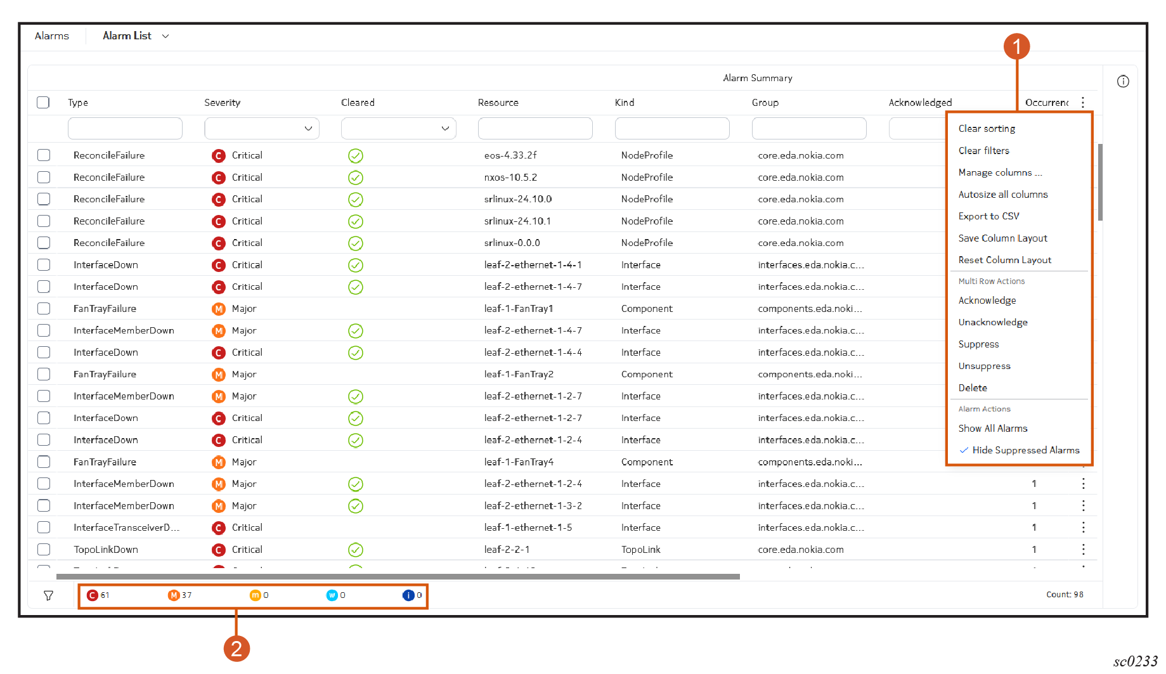Select Save Column Layout

1002,238
